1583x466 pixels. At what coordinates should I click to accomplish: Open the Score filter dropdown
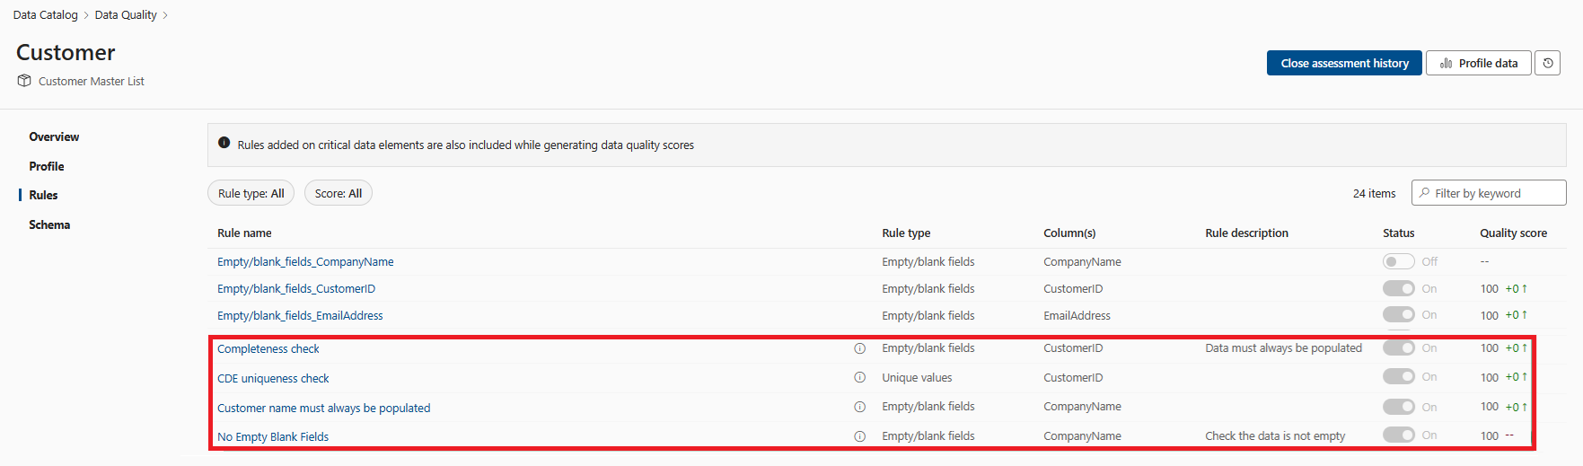click(338, 193)
